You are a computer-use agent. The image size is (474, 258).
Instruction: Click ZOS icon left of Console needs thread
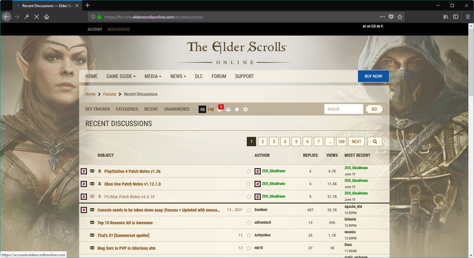(x=84, y=210)
